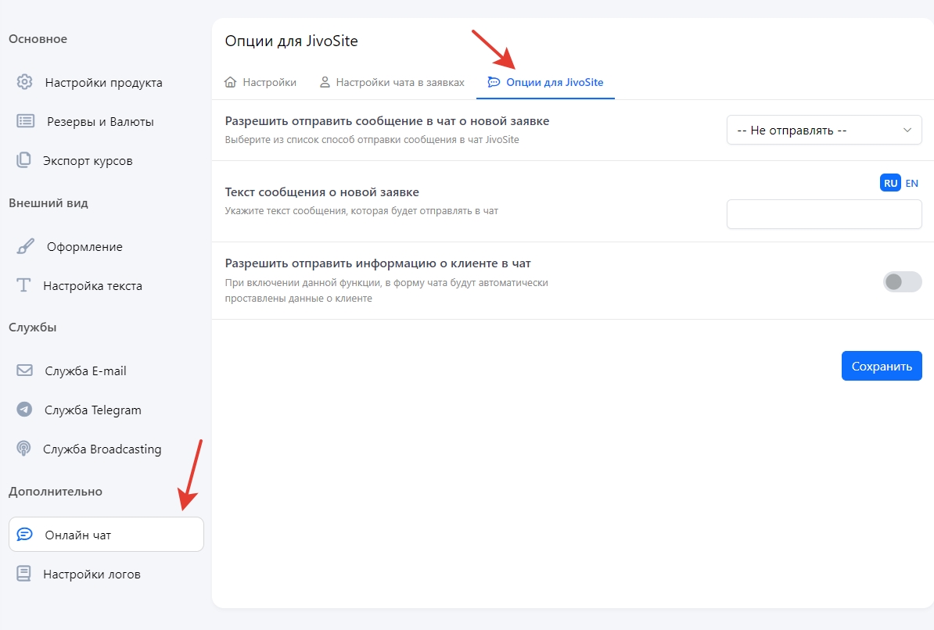Viewport: 934px width, 630px height.
Task: Click the brush icon for Оформление
Action: pos(25,246)
